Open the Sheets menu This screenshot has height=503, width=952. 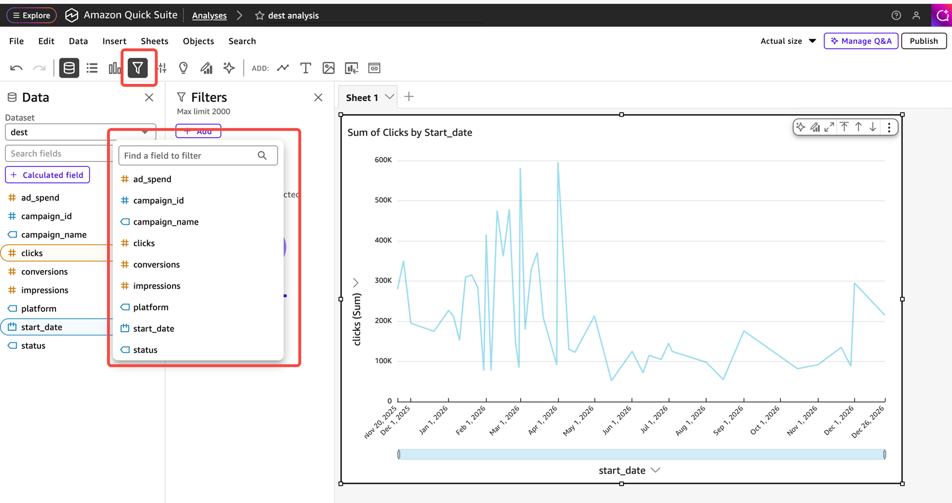[154, 41]
